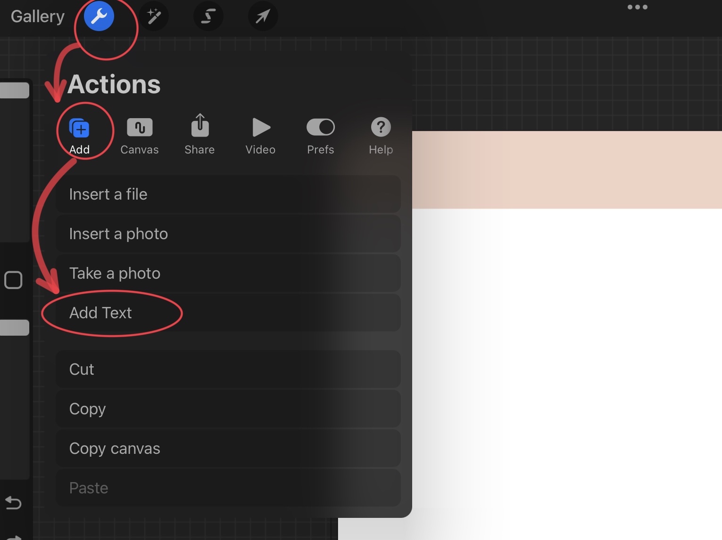Tap Add Text option
This screenshot has width=722, height=540.
tap(228, 313)
